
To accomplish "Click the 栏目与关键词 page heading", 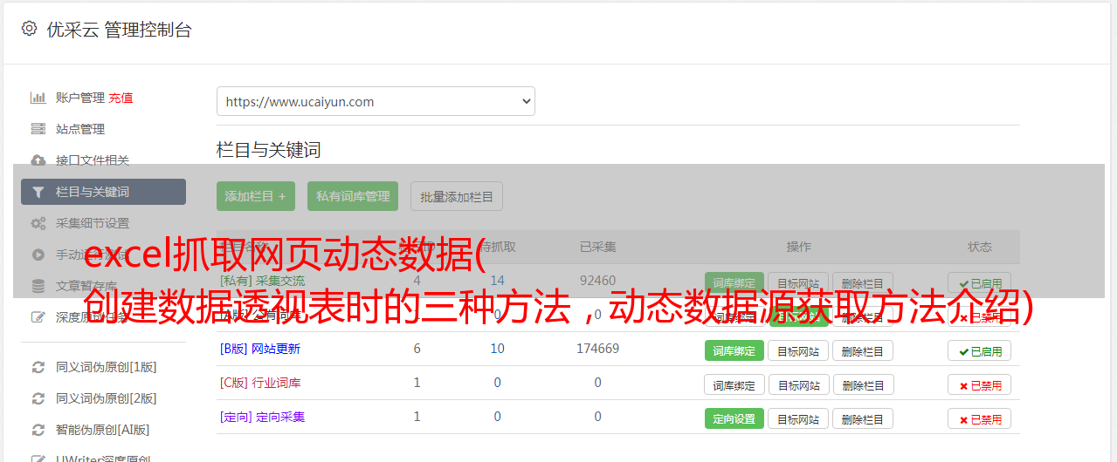I will pos(268,150).
